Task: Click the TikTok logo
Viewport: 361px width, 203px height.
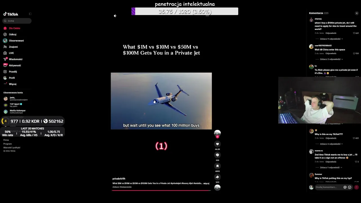Action: [11, 14]
